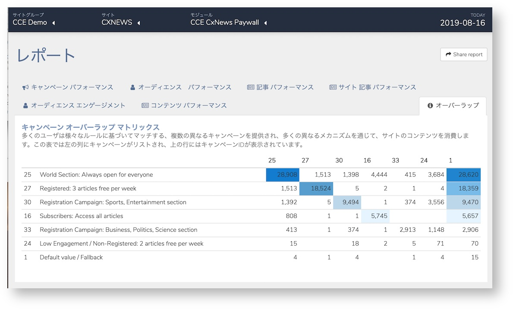The width and height of the screenshot is (513, 309).
Task: Click the user icon beside オーディエンス パフォーマンス
Action: pyautogui.click(x=132, y=88)
